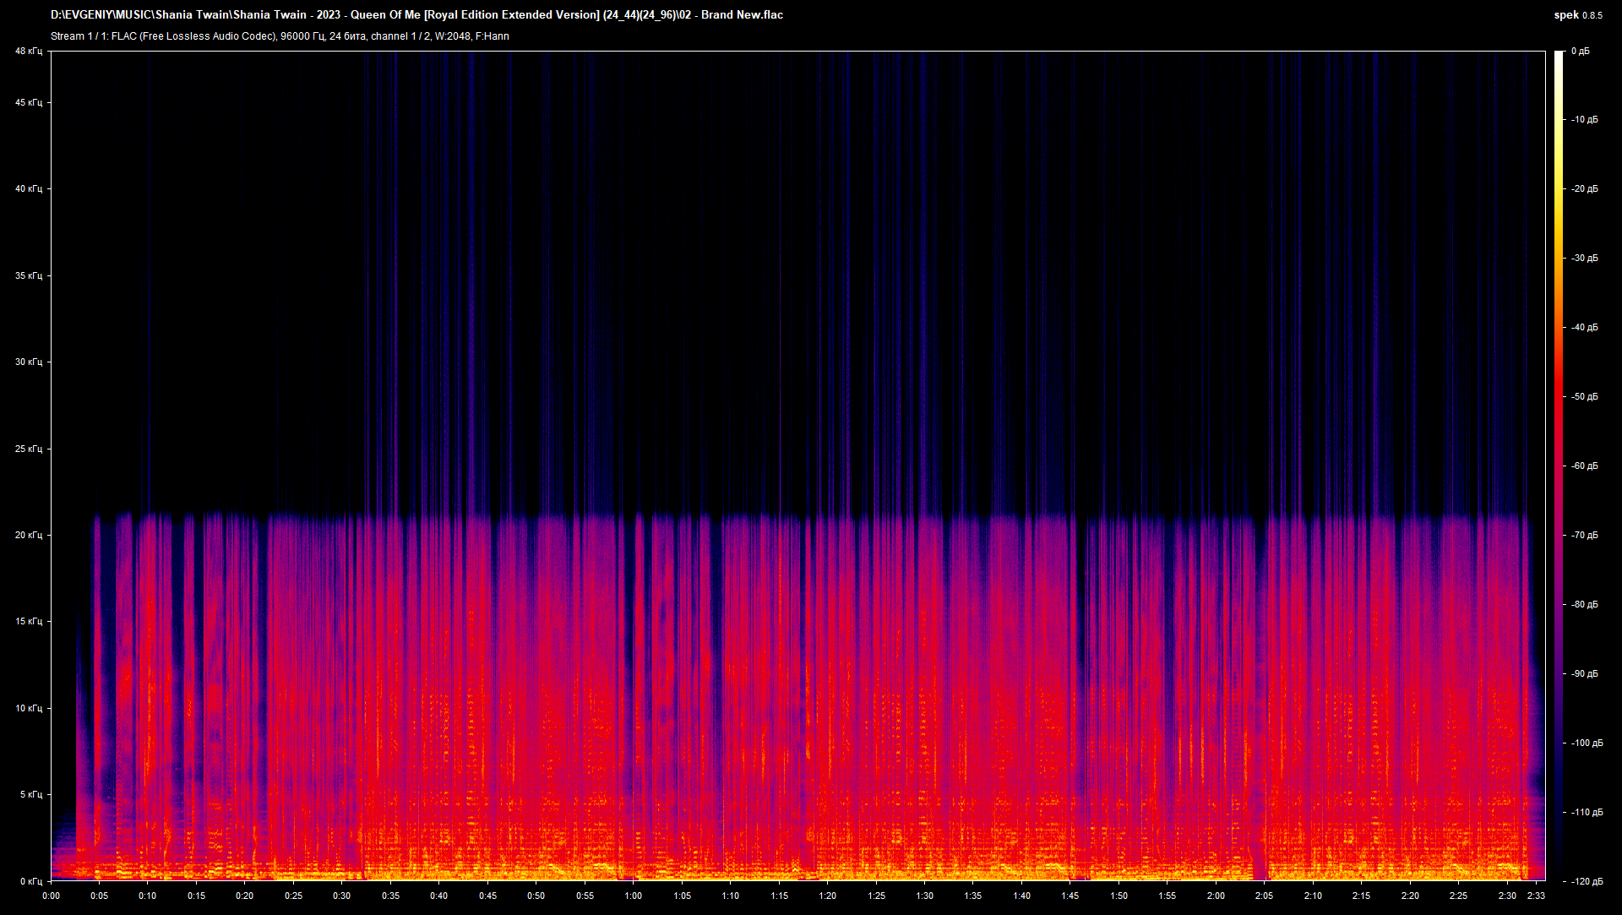Viewport: 1622px width, 915px height.
Task: Click the 2:33 end time label
Action: point(1535,896)
